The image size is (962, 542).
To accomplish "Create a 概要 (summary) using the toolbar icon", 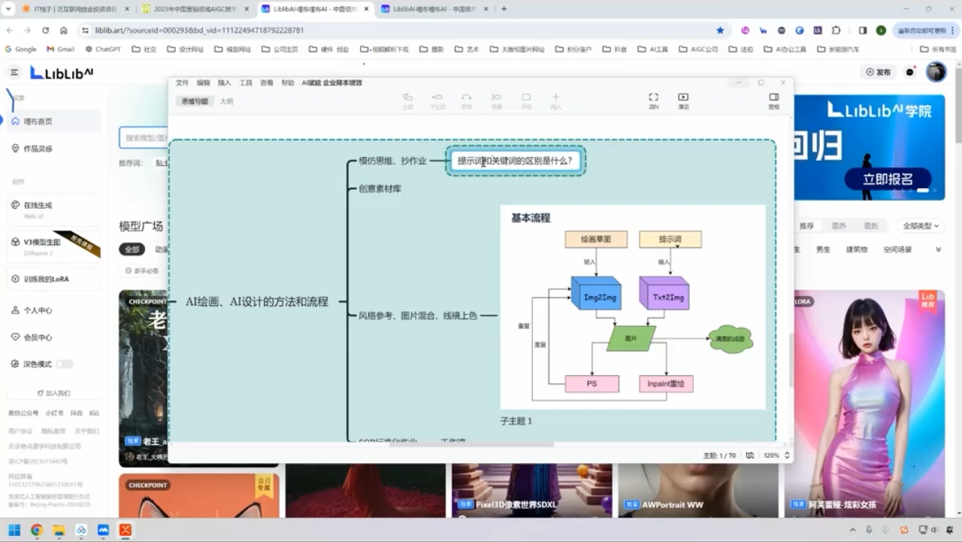I will click(496, 98).
